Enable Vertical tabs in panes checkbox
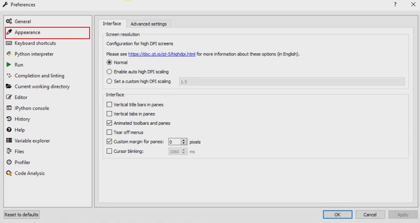This screenshot has height=223, width=420. click(x=109, y=114)
